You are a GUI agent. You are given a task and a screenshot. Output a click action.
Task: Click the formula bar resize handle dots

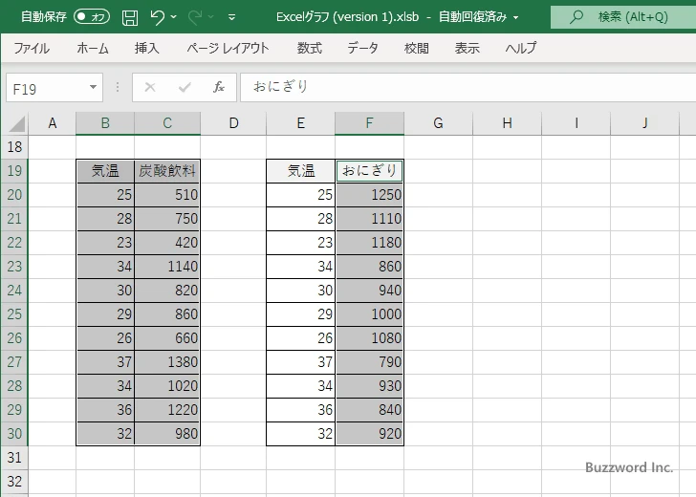118,87
